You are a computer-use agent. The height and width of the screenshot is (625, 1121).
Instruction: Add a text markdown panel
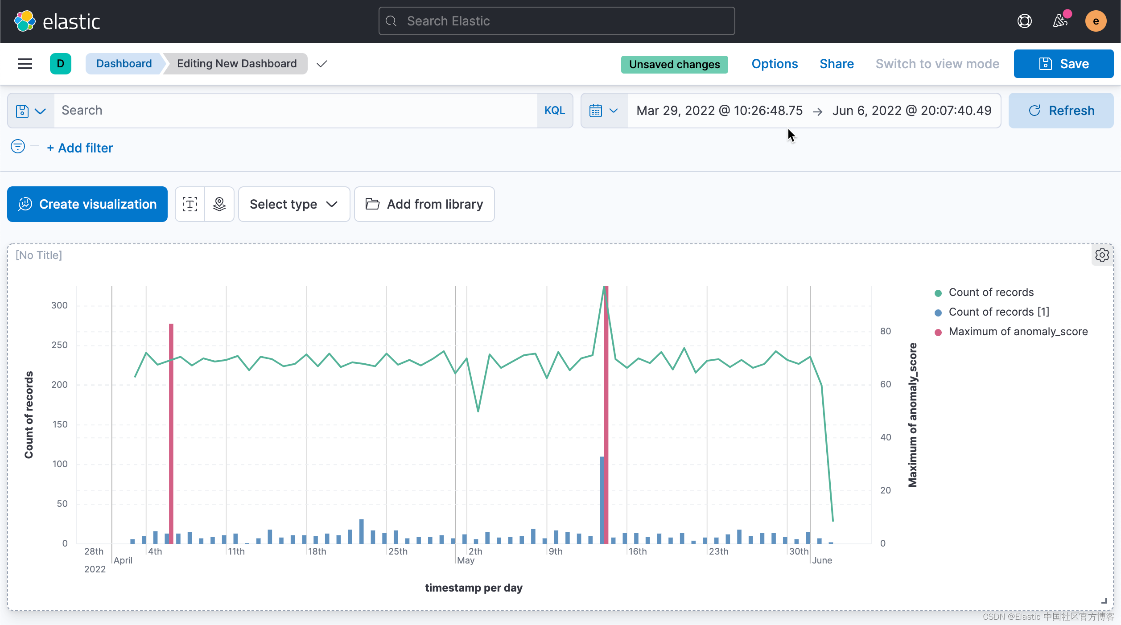190,204
